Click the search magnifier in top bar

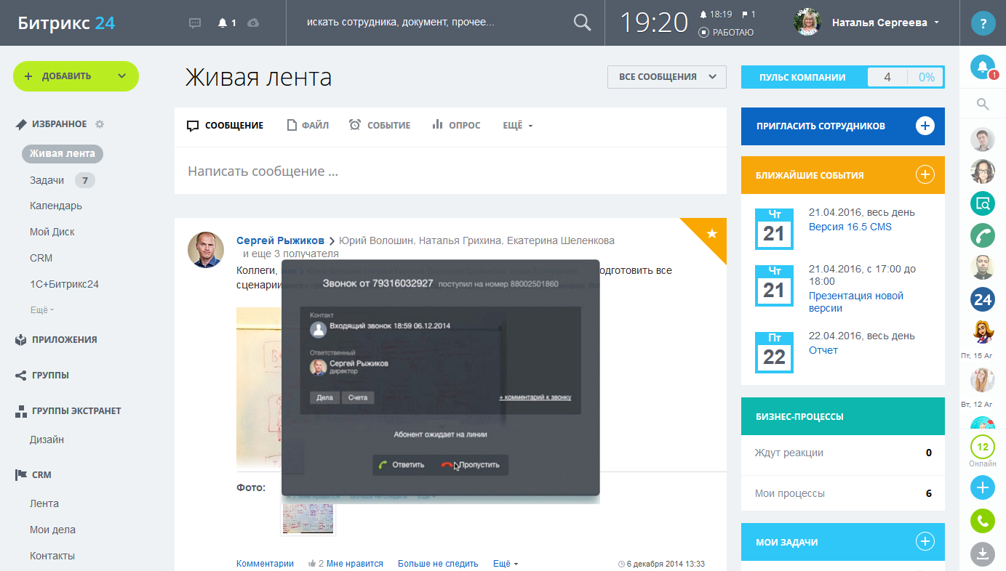pos(583,23)
